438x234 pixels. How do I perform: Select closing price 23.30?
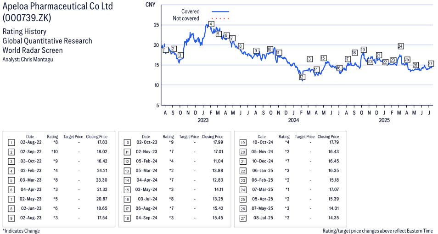[101, 180]
